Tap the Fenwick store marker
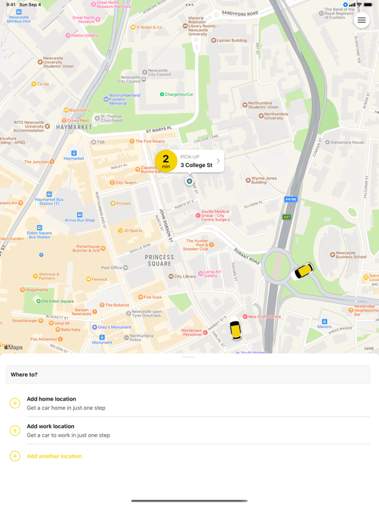 pyautogui.click(x=88, y=279)
